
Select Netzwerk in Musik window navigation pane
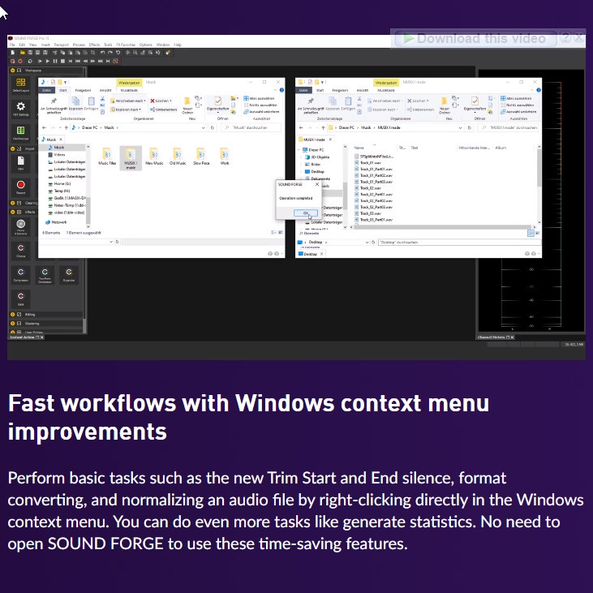tap(56, 222)
